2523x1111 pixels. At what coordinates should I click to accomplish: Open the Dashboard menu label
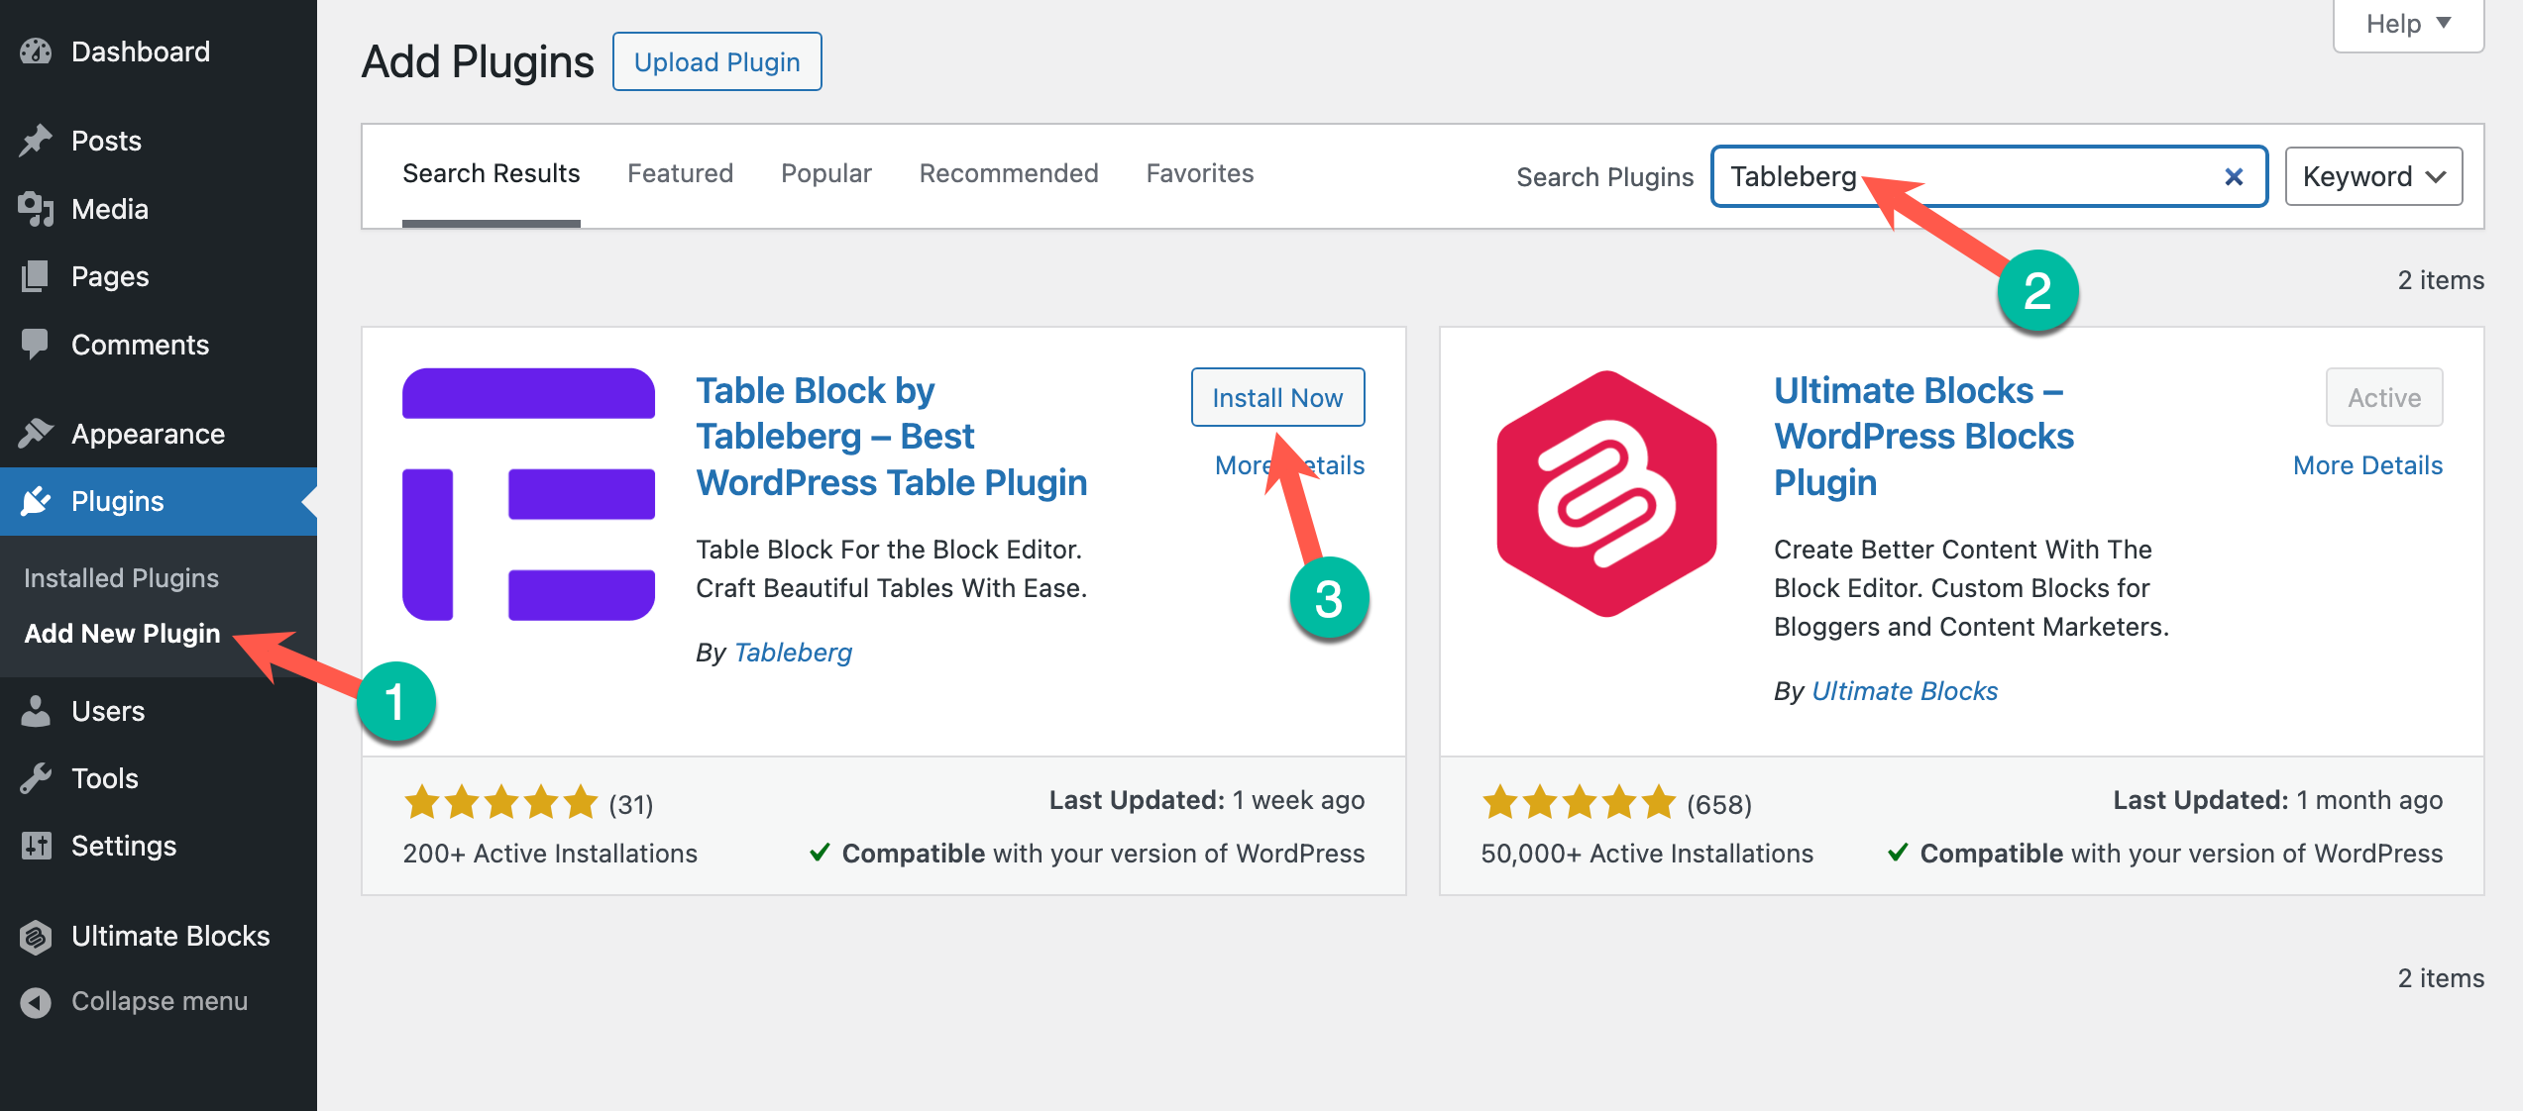click(x=141, y=51)
